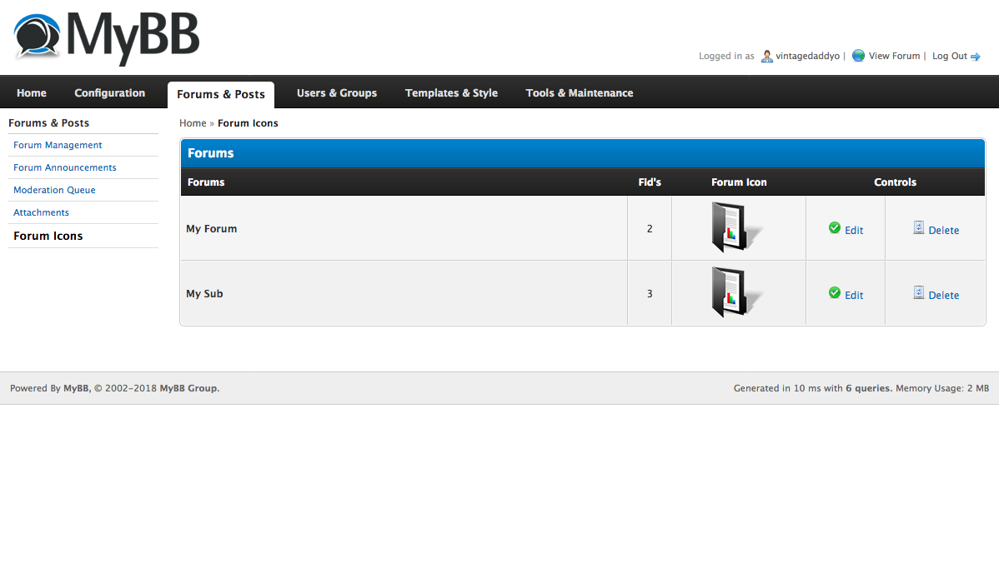Click the MyBB Group footer link
The height and width of the screenshot is (573, 999).
tap(188, 388)
